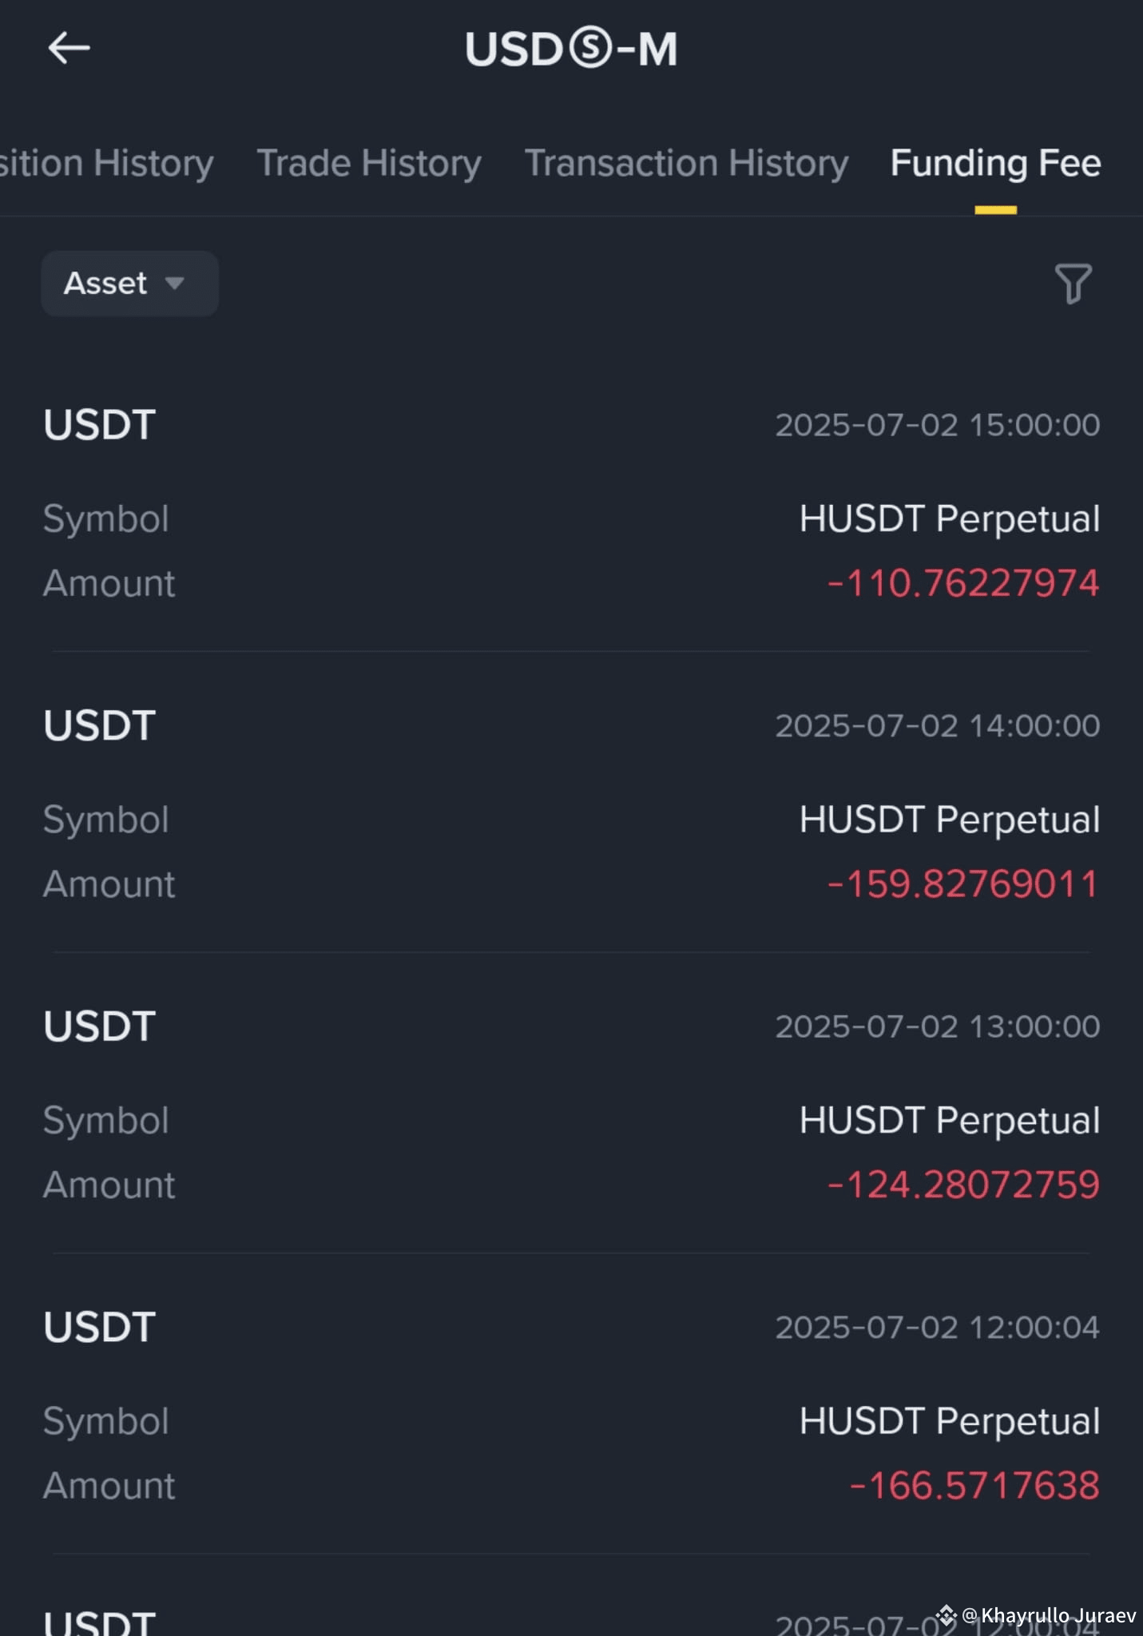Open the USDT entry dated 14:00:00
This screenshot has width=1143, height=1636.
[571, 804]
